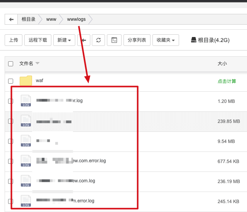
Task: Click the 上传 upload button
Action: [14, 40]
